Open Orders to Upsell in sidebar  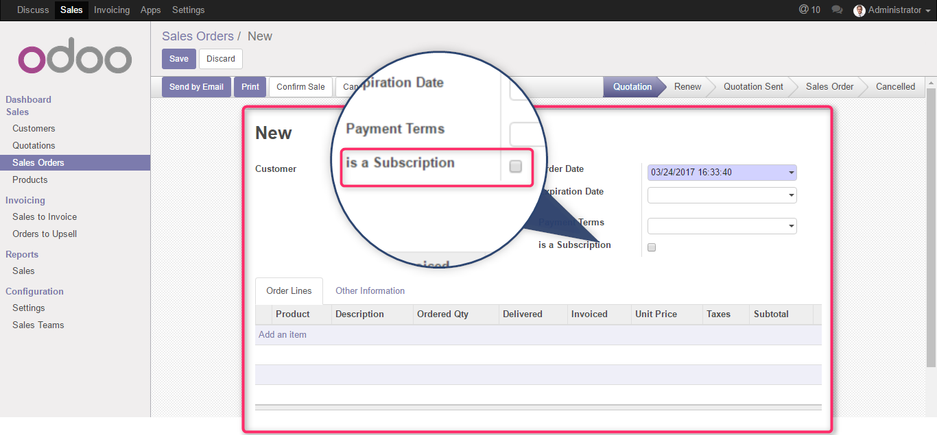click(45, 234)
